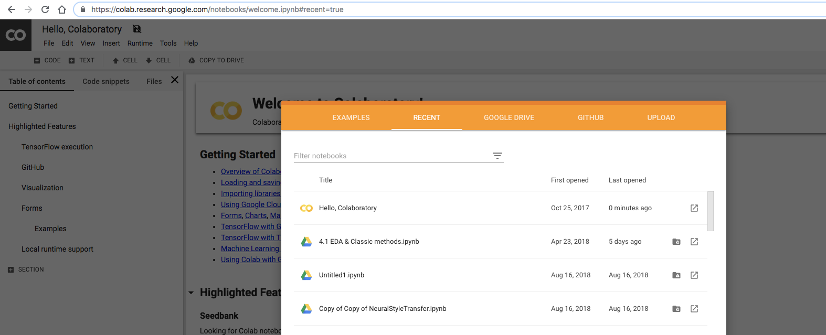
Task: Close the left sidebar panel
Action: pos(175,80)
